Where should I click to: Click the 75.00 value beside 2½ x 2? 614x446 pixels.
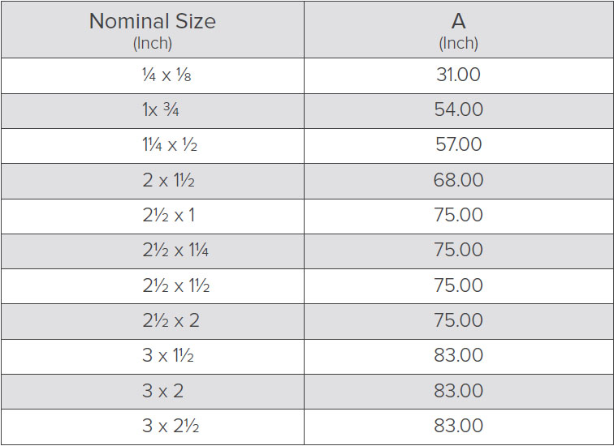[x=459, y=321]
